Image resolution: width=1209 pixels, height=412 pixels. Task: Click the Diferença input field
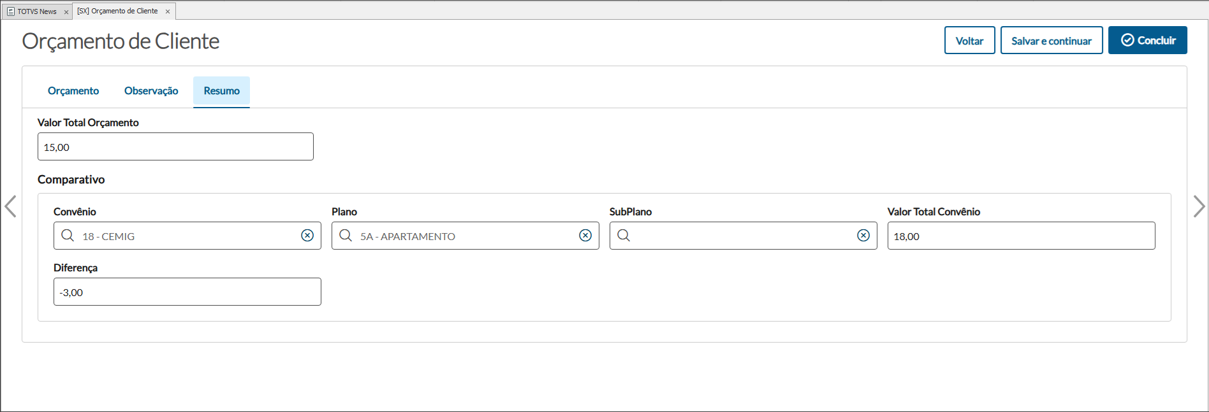pyautogui.click(x=187, y=292)
